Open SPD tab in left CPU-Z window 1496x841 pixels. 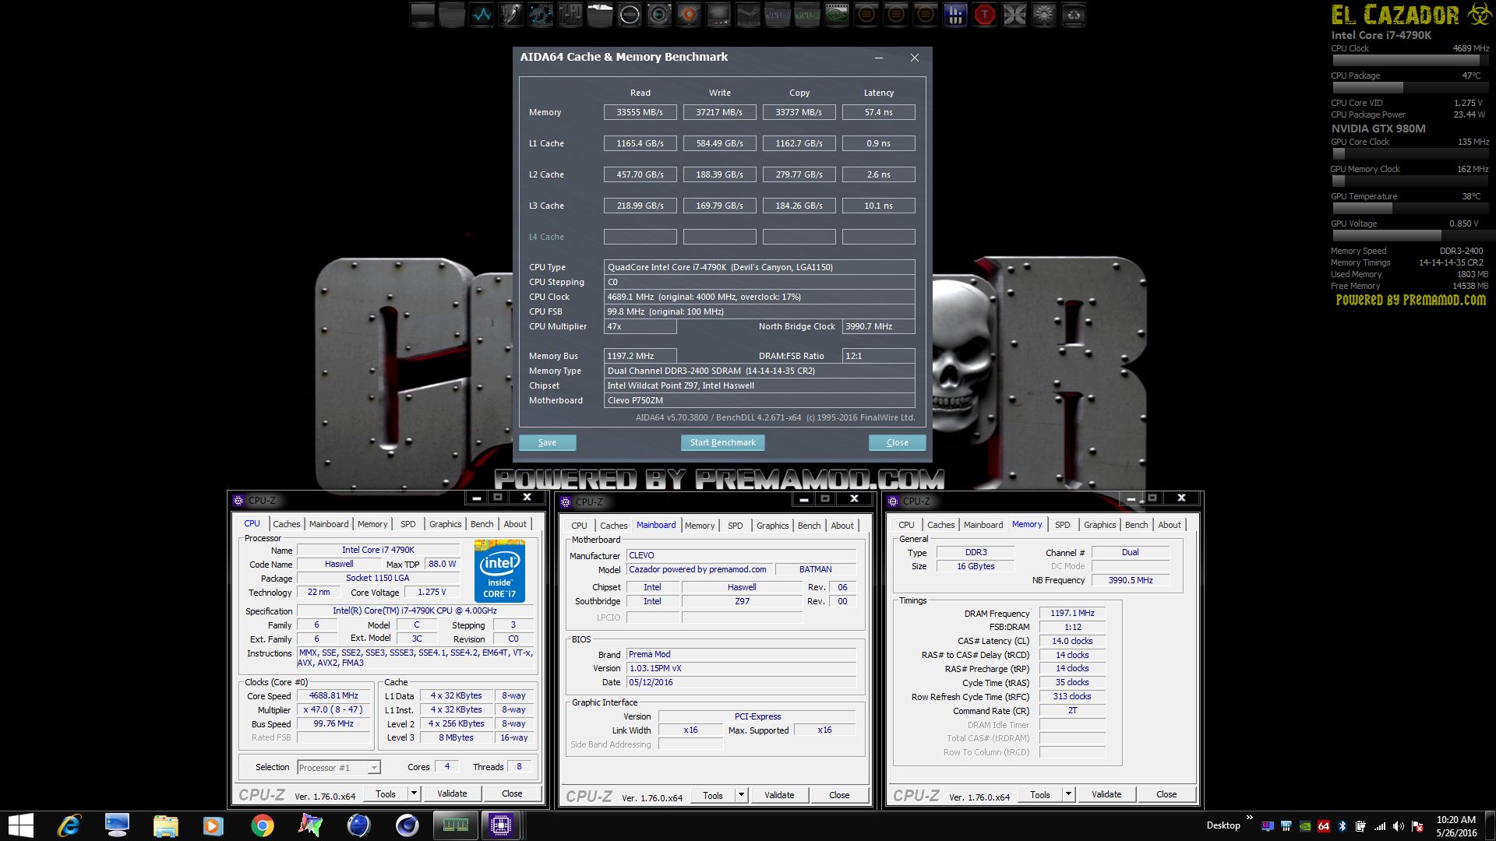[408, 524]
